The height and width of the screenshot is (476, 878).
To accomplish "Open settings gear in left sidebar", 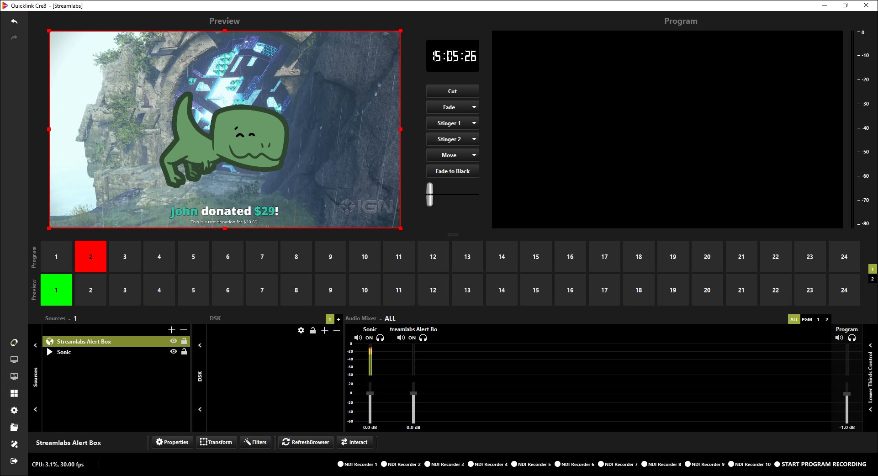I will (14, 410).
